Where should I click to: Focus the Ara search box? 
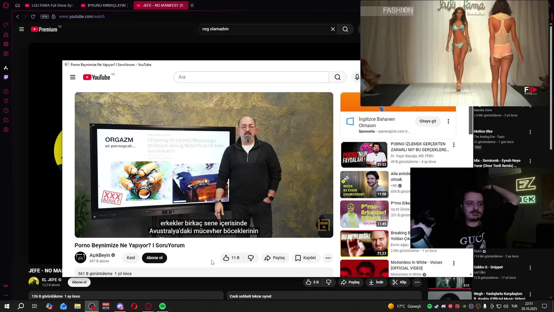[251, 77]
